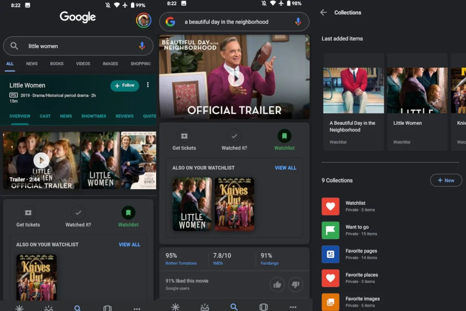Tap the '9 Collections' heading
466x311 pixels.
(x=337, y=180)
